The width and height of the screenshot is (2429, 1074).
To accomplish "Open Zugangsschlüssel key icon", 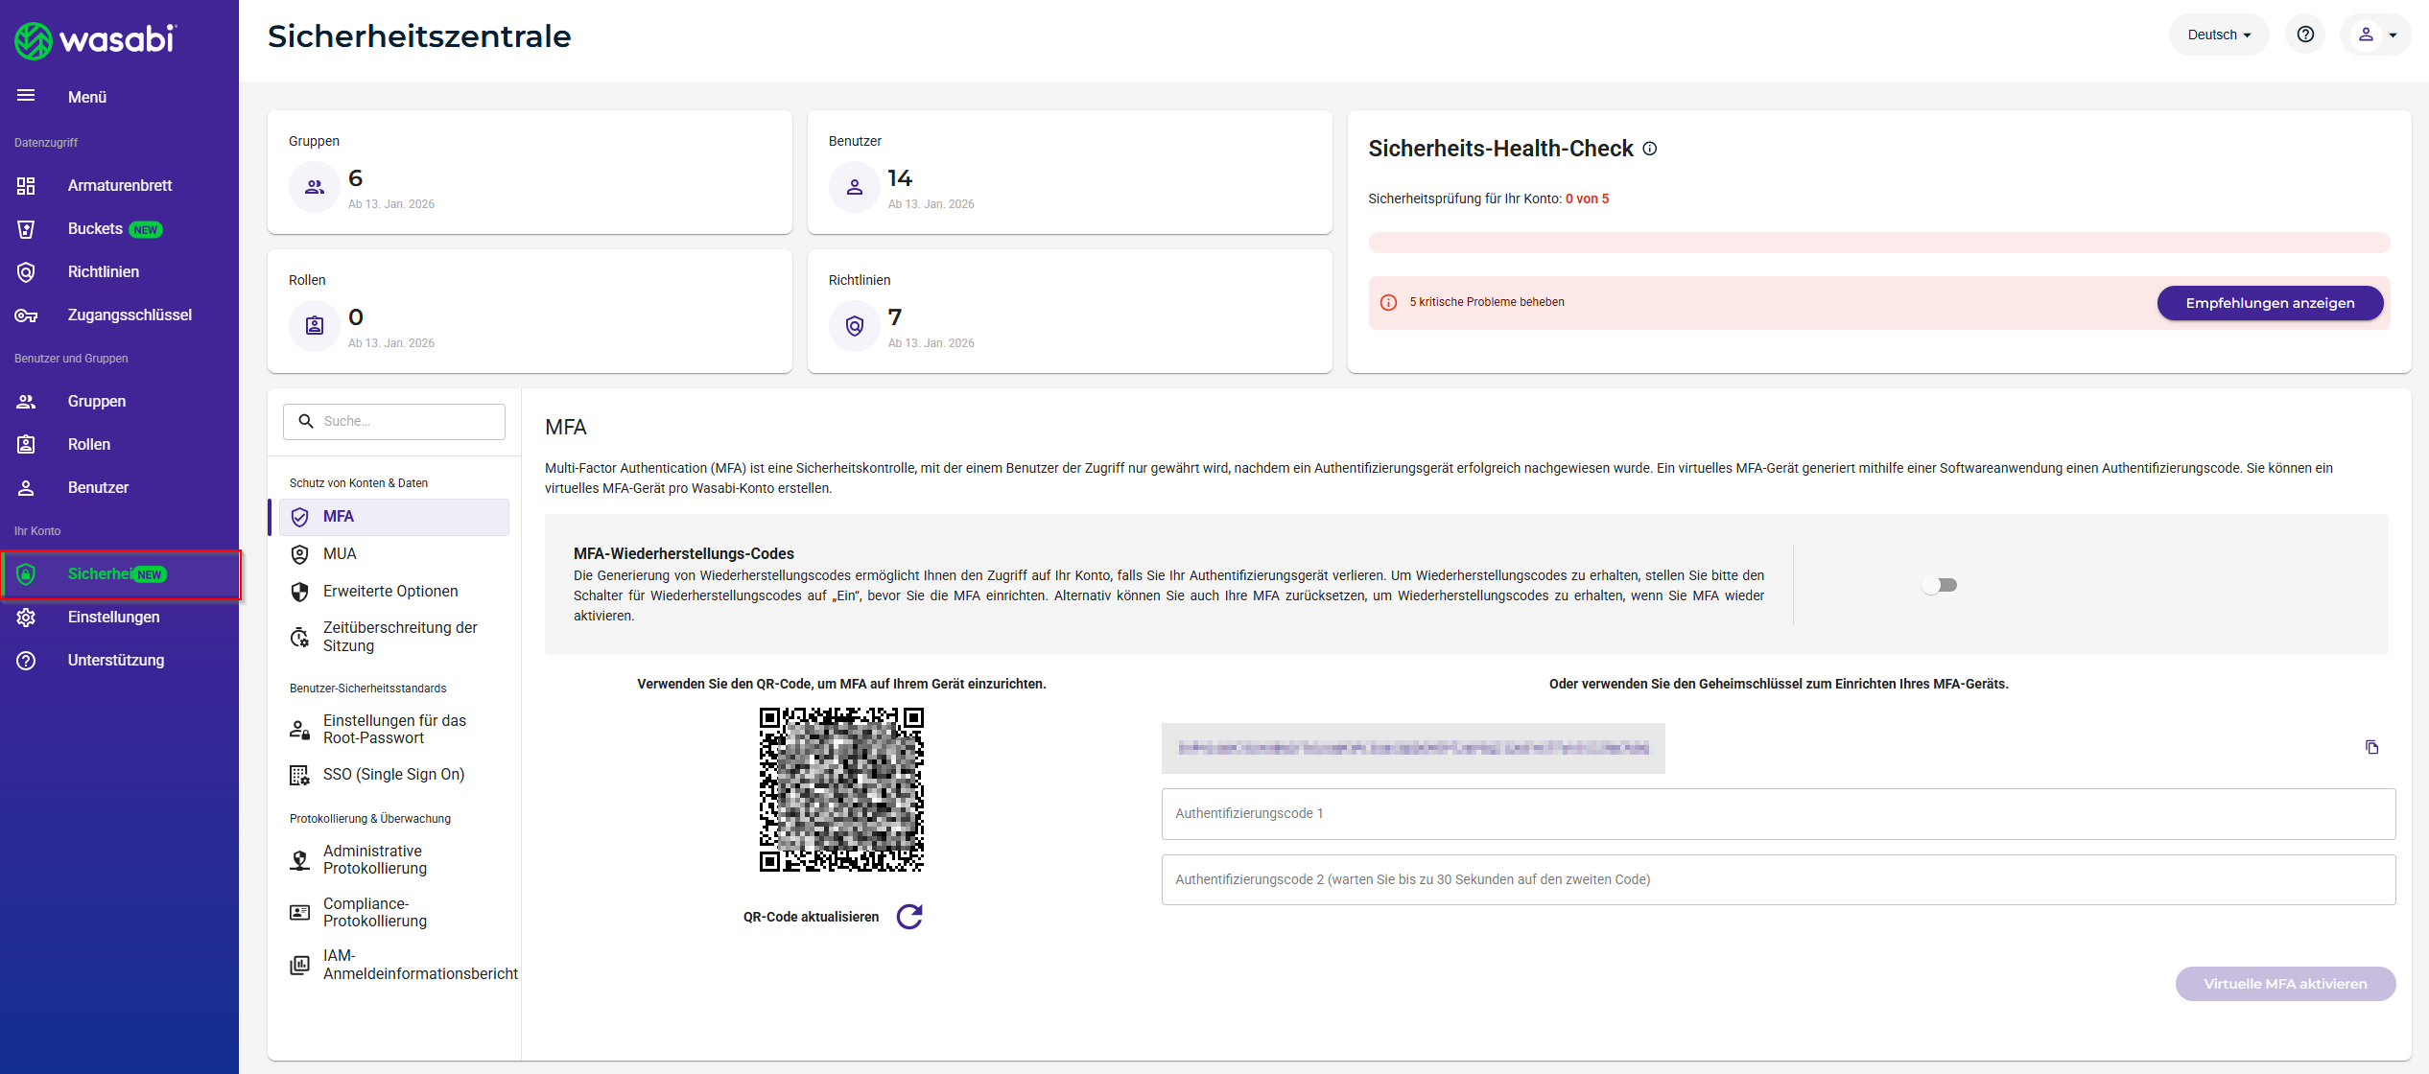I will [x=26, y=315].
